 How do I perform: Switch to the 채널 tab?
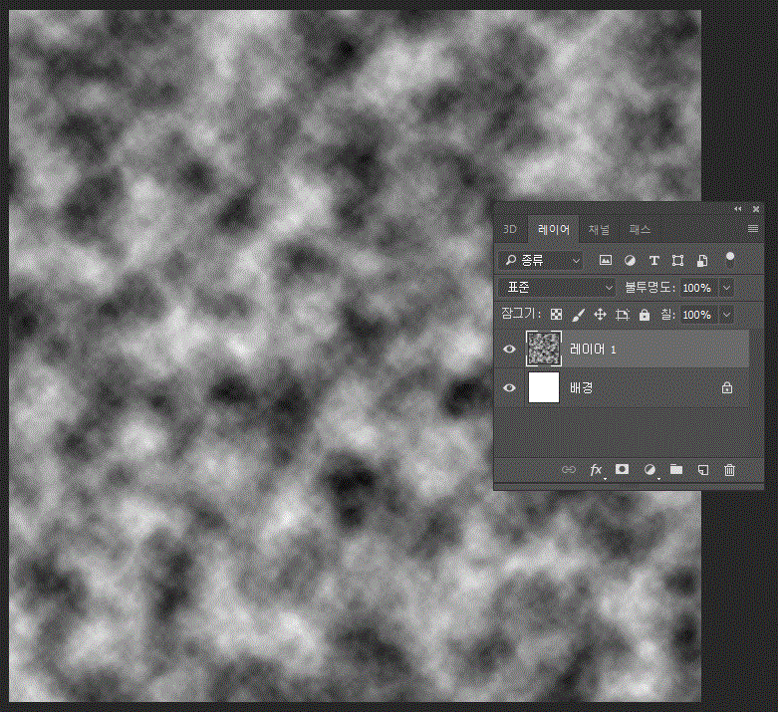pyautogui.click(x=599, y=229)
